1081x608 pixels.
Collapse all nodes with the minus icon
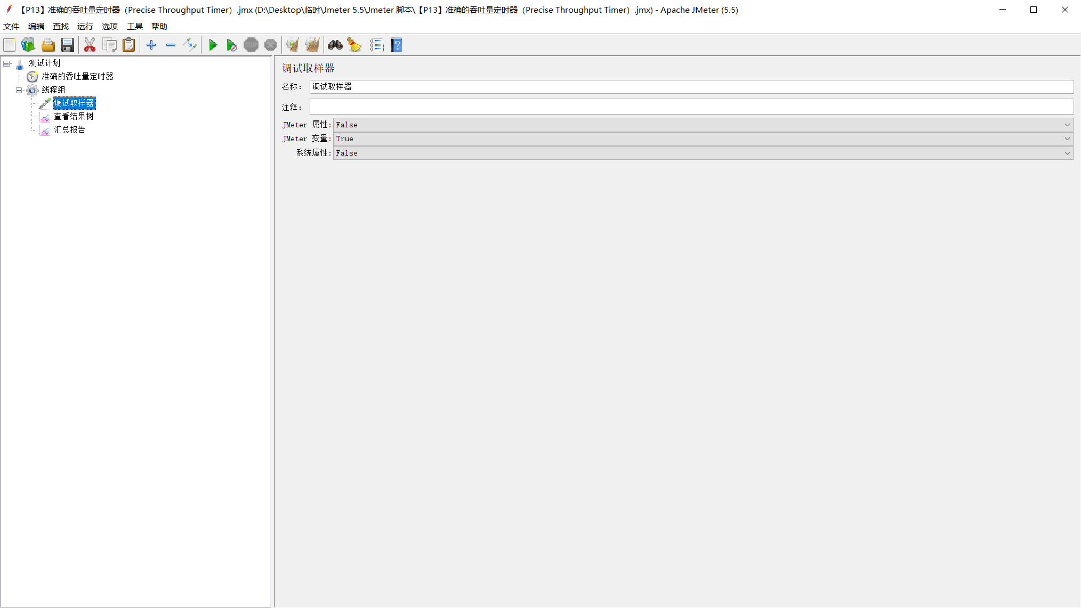[171, 45]
